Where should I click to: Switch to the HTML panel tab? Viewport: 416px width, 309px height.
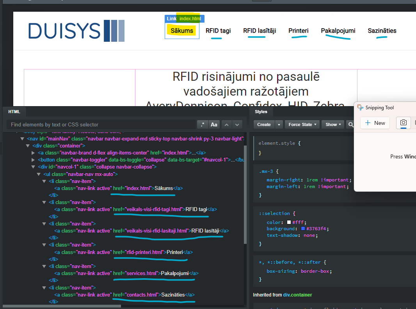click(14, 112)
